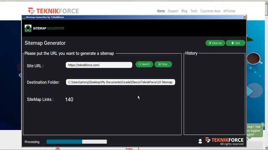This screenshot has height=150, width=268.
Task: Click the browser page scrollbar
Action: [x=266, y=75]
